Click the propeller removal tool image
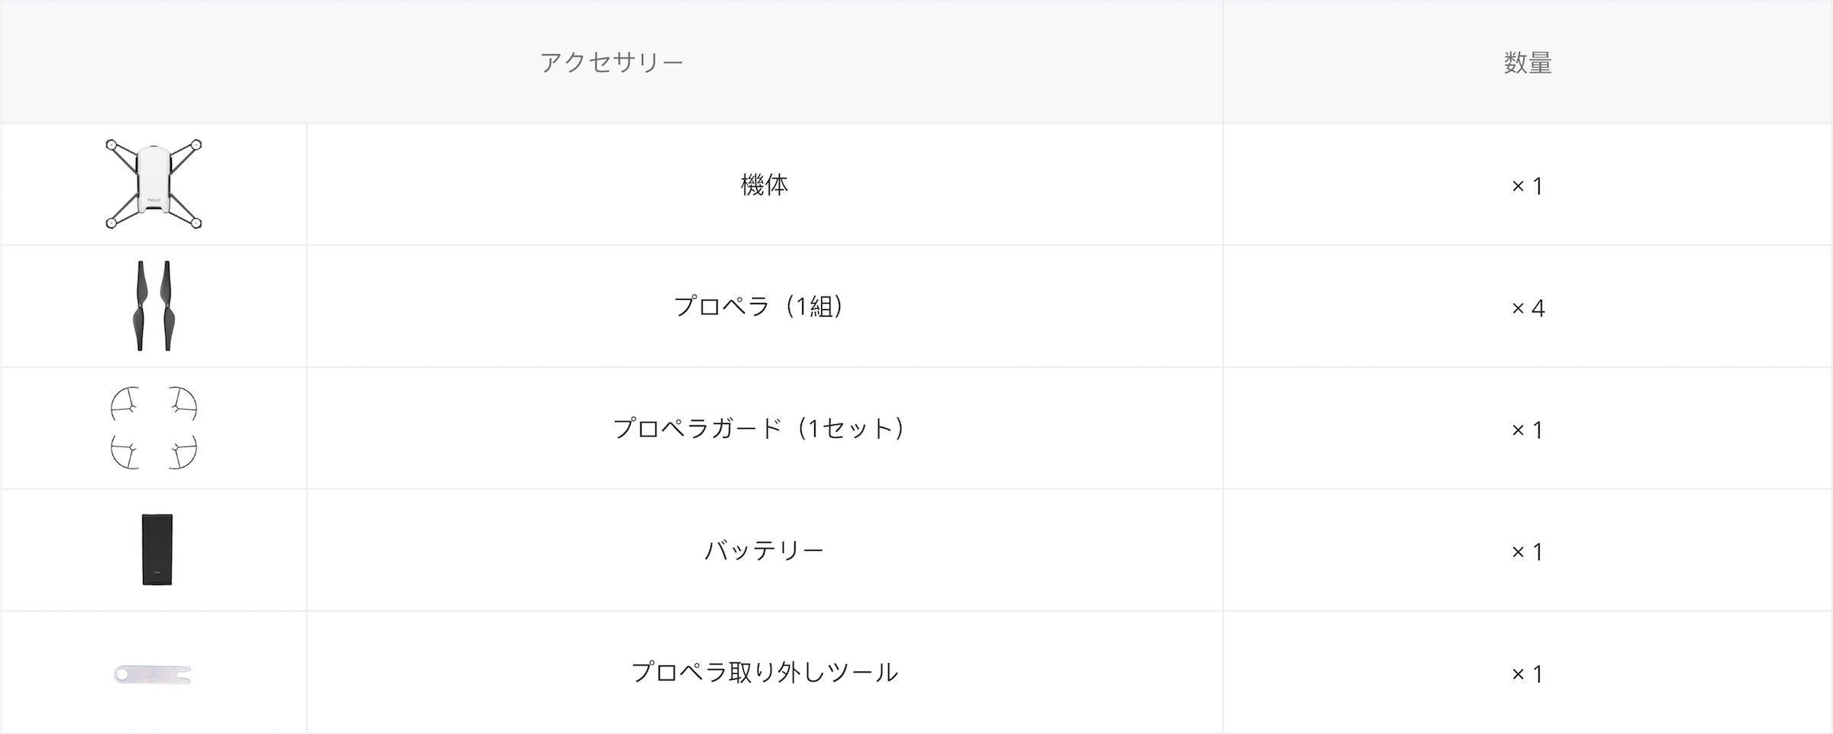The height and width of the screenshot is (734, 1833). (153, 674)
